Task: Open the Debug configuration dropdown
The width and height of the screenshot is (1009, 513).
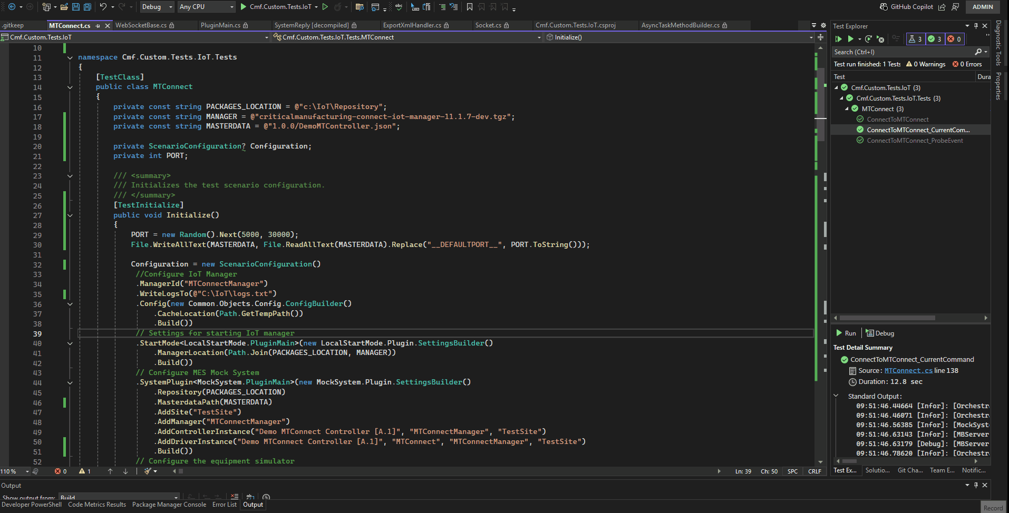Action: click(157, 7)
